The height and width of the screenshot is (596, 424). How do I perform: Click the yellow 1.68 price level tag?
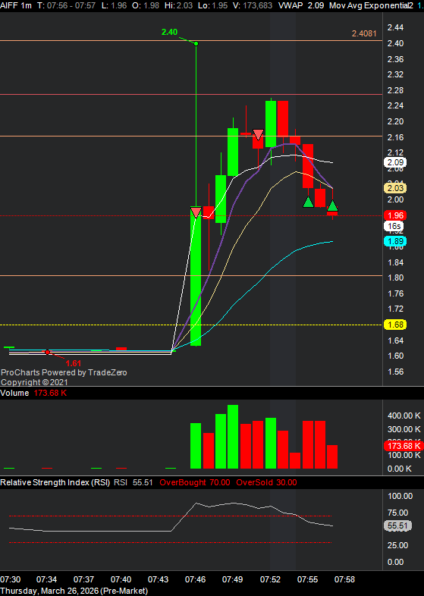coord(395,325)
